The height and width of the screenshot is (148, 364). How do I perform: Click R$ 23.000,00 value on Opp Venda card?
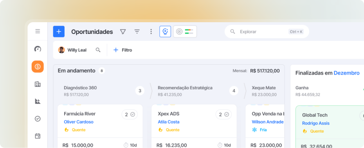point(266,145)
